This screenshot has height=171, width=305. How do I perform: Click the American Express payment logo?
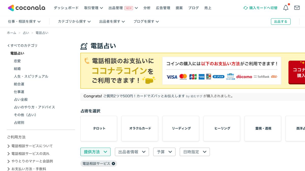(x=202, y=77)
